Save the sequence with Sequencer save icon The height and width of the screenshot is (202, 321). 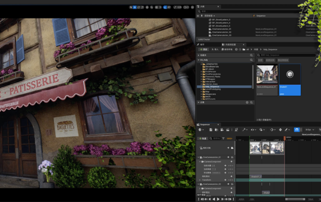coord(211,130)
